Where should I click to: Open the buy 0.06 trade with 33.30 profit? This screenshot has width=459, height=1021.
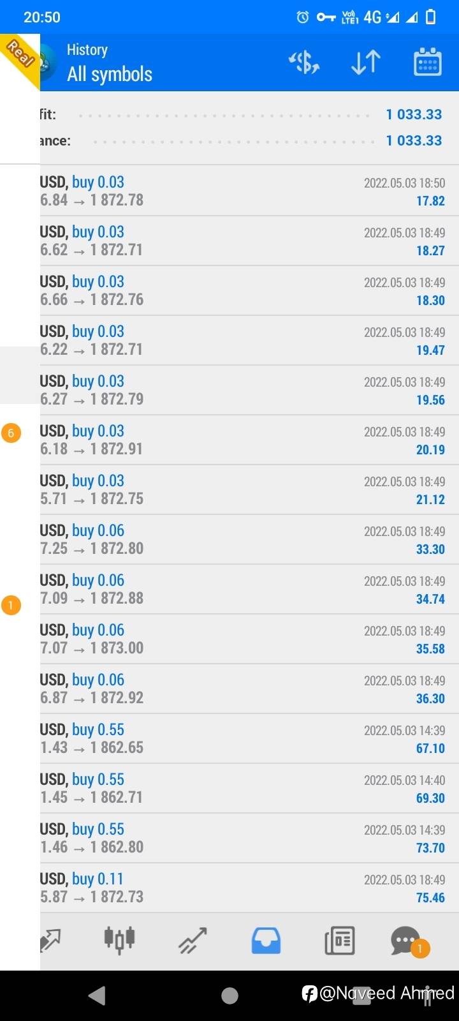[x=249, y=539]
